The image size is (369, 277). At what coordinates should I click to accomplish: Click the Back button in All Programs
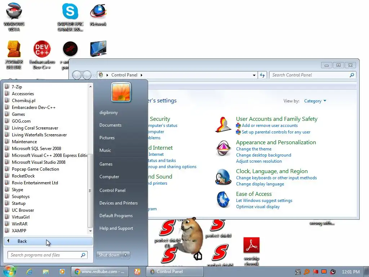[x=48, y=241]
